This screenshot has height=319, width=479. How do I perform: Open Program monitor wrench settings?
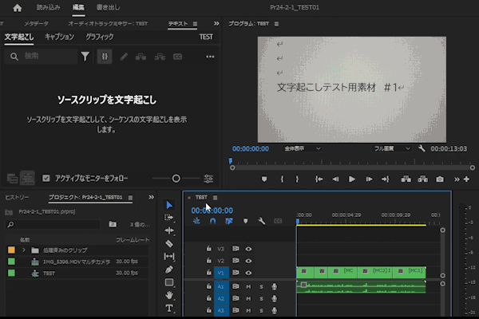(422, 148)
